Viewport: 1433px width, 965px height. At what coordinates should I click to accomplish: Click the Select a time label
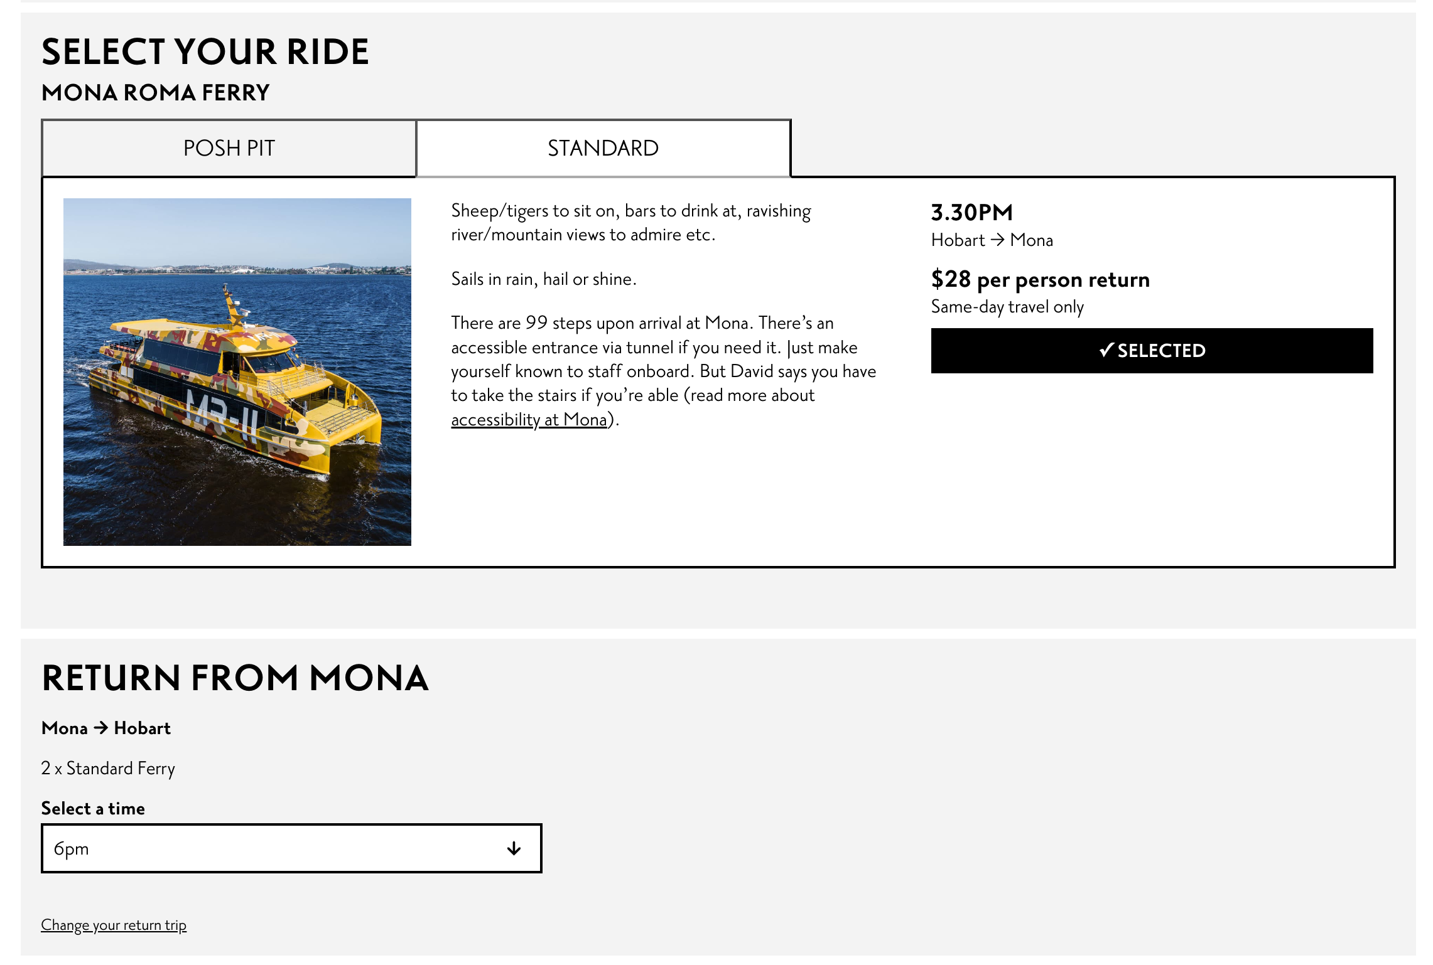tap(93, 808)
